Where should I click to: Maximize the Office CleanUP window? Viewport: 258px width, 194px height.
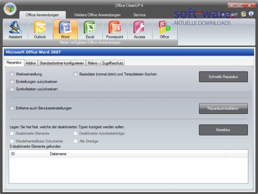239,5
